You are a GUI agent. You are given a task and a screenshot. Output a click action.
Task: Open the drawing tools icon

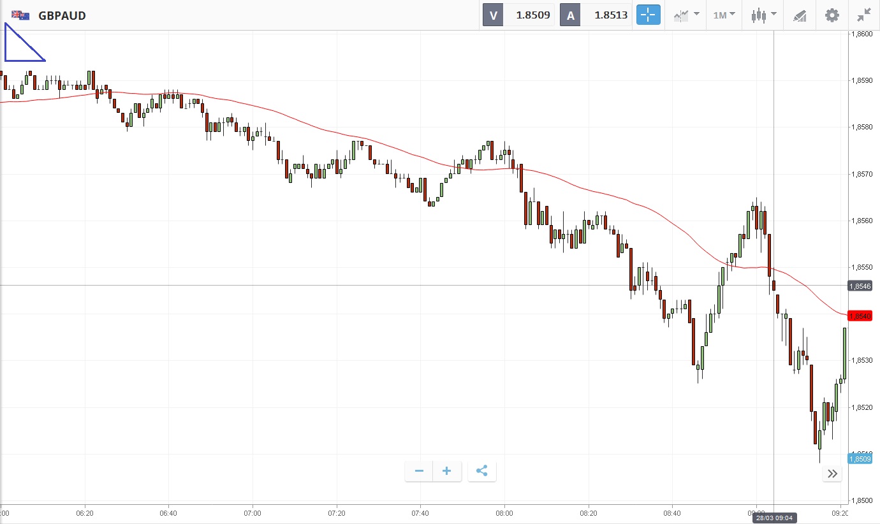tap(800, 15)
